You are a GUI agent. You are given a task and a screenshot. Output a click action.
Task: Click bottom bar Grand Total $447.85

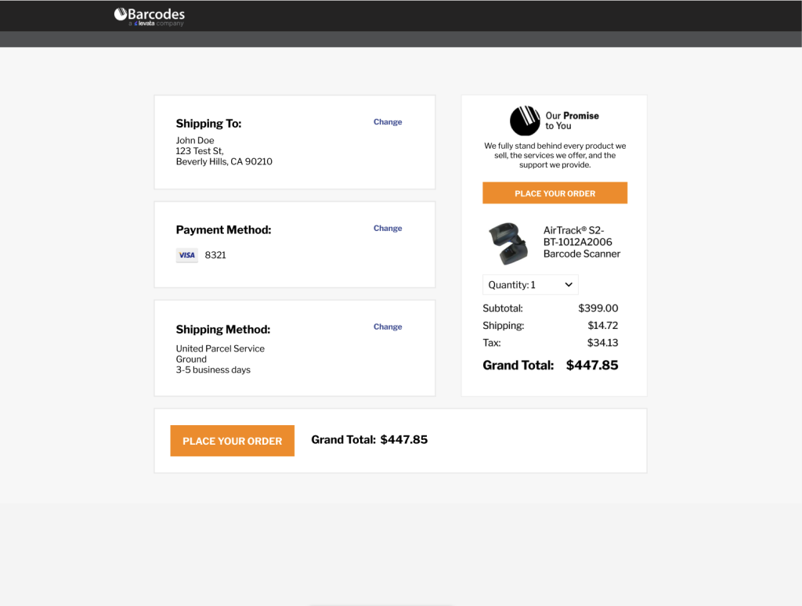click(x=404, y=440)
